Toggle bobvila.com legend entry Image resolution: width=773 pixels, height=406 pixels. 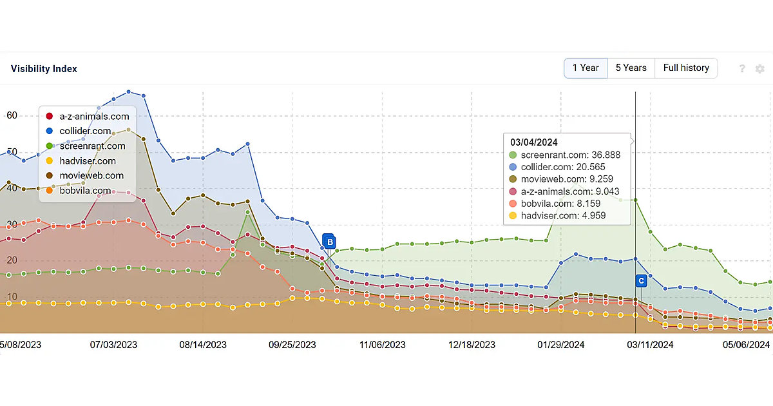point(85,190)
